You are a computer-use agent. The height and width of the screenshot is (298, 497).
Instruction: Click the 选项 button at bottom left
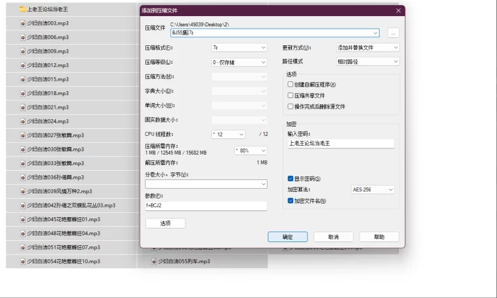pos(165,223)
